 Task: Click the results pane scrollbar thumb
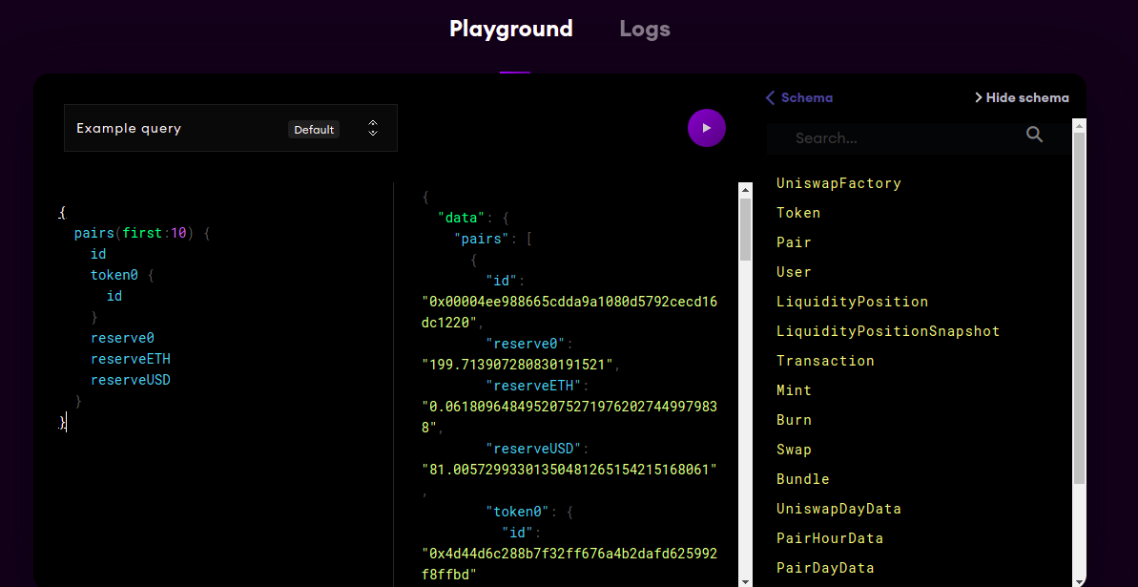tap(745, 229)
